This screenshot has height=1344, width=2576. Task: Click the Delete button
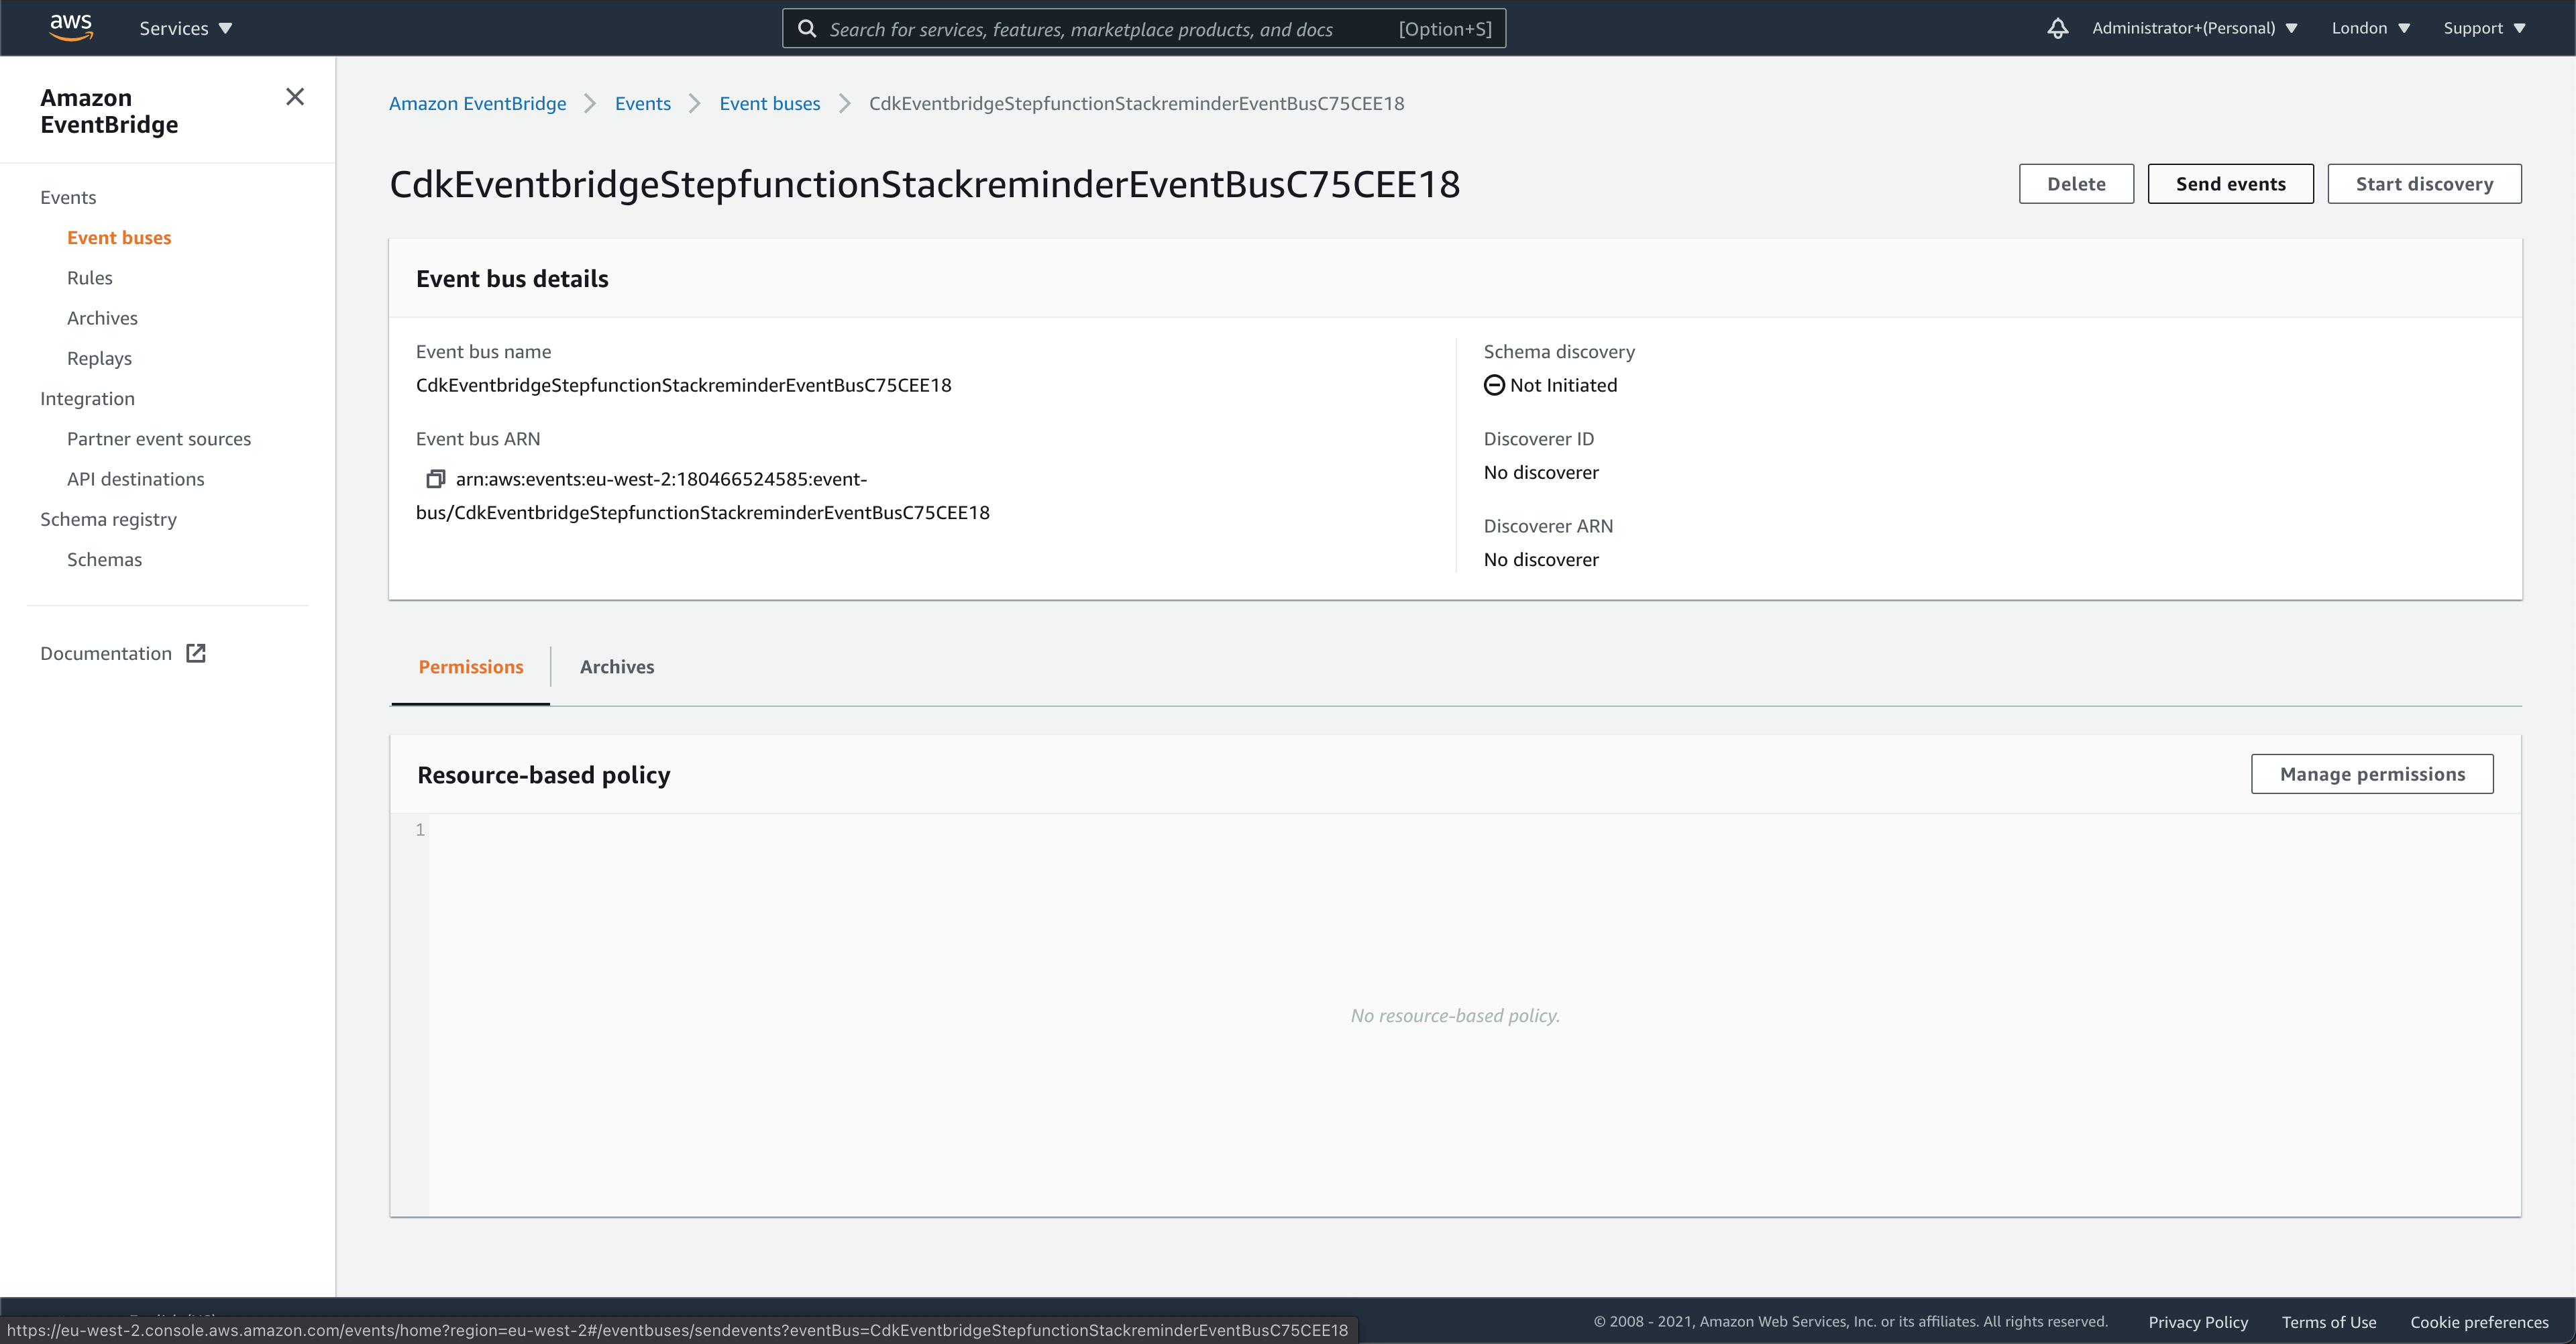(2076, 184)
